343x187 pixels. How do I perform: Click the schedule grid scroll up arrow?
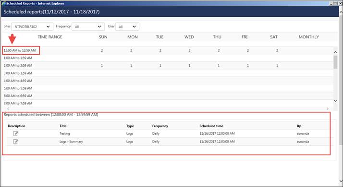pyautogui.click(x=335, y=52)
